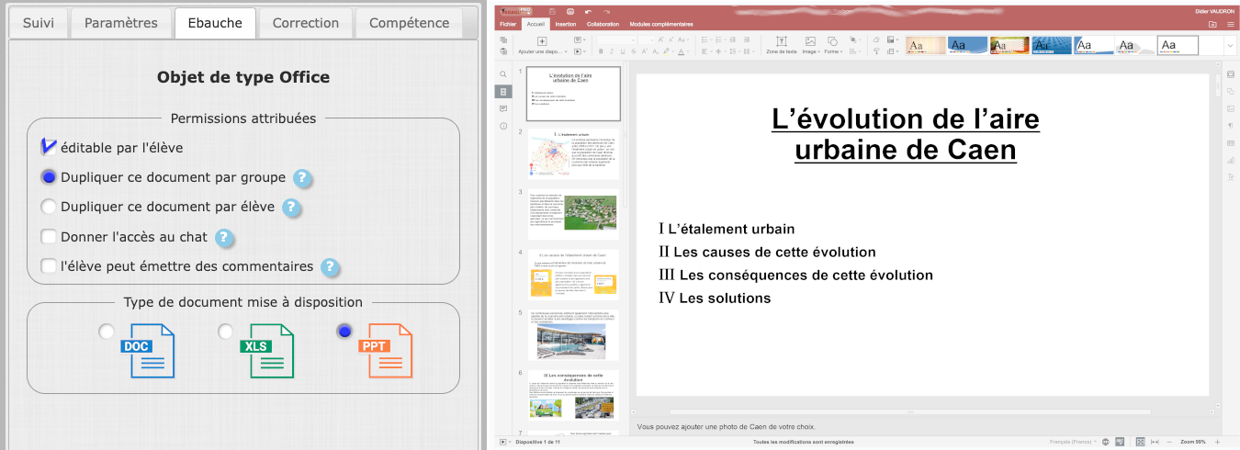Image resolution: width=1240 pixels, height=450 pixels.
Task: Expand the slide themes gallery
Action: [1230, 45]
